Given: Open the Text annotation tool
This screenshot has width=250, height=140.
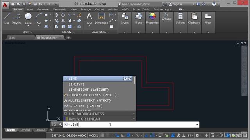Looking at the screenshot, I should click(x=89, y=19).
